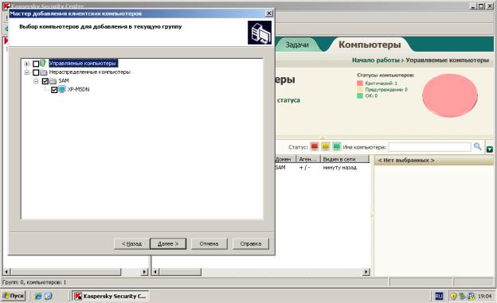Click the list pane horizontal scrollbar thumb
The height and width of the screenshot is (303, 497).
[x=180, y=272]
